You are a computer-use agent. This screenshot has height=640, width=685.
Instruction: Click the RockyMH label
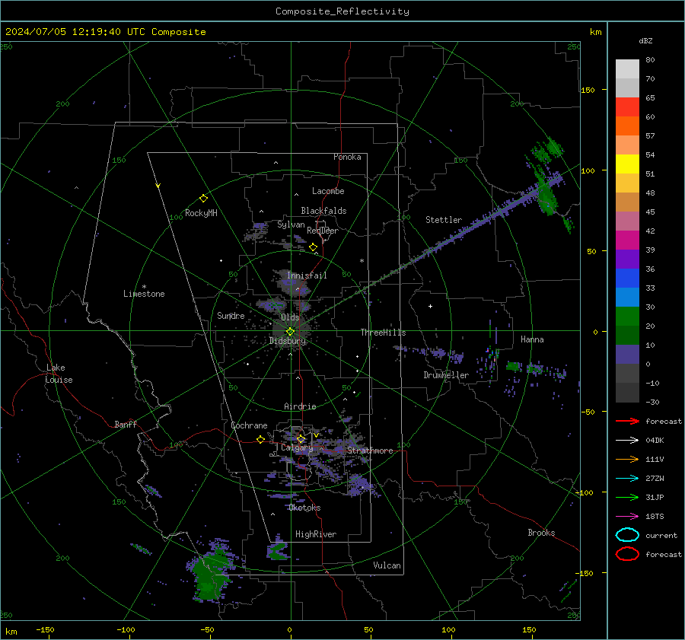pyautogui.click(x=201, y=213)
